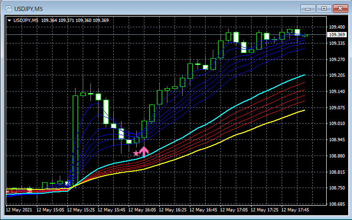Click time axis label 12 May 15:25

(81, 210)
